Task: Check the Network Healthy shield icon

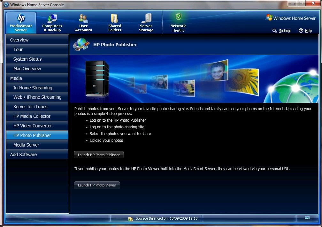Action: pos(178,17)
